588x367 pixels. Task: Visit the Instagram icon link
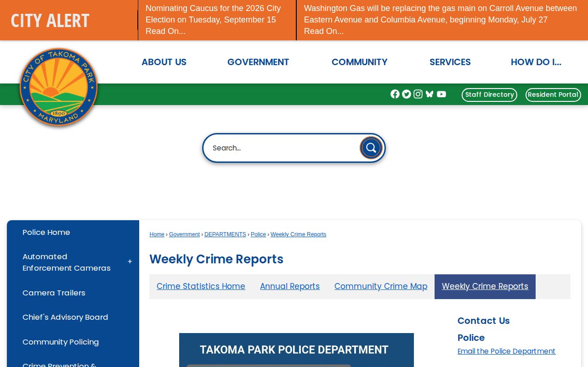(418, 94)
